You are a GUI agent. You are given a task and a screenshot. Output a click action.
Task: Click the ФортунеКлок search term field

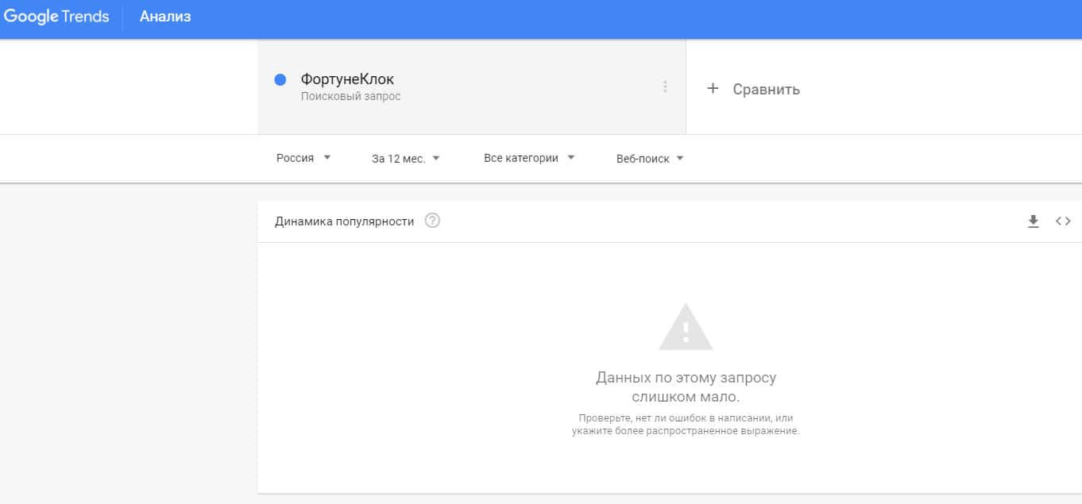(x=347, y=79)
